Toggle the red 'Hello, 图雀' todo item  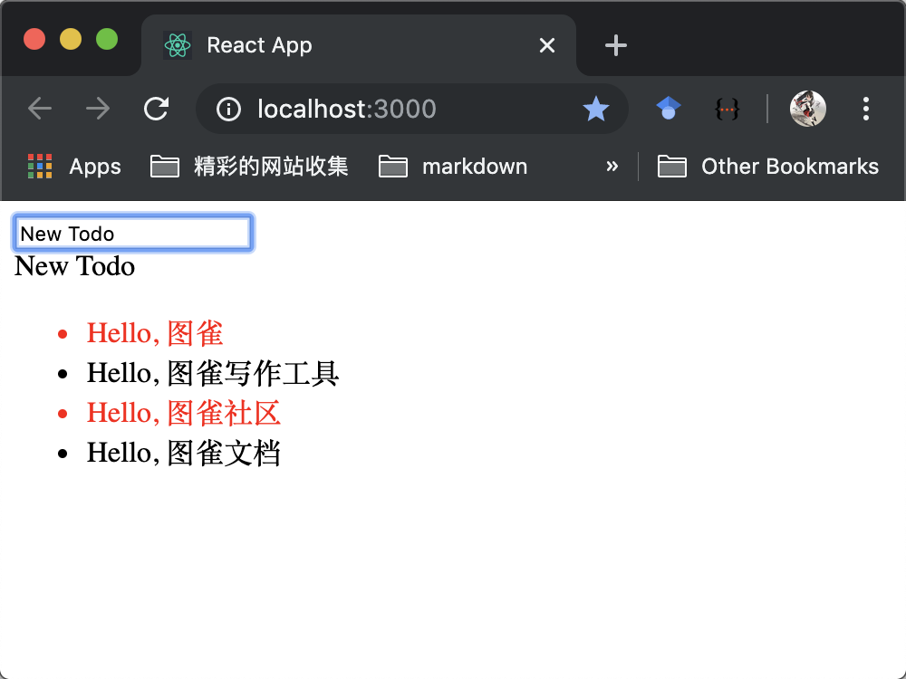tap(154, 333)
